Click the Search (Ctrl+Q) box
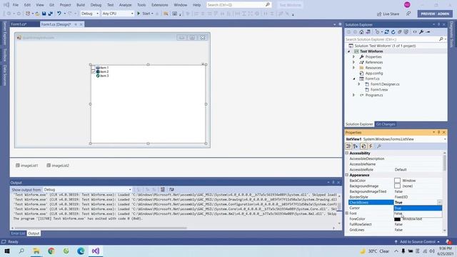 point(238,5)
